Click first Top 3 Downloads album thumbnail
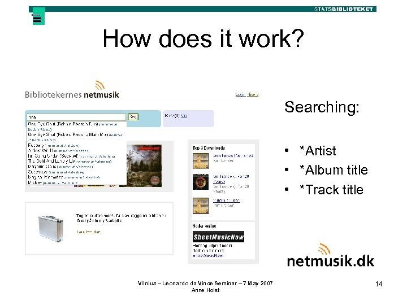407x305 pixels. point(200,161)
